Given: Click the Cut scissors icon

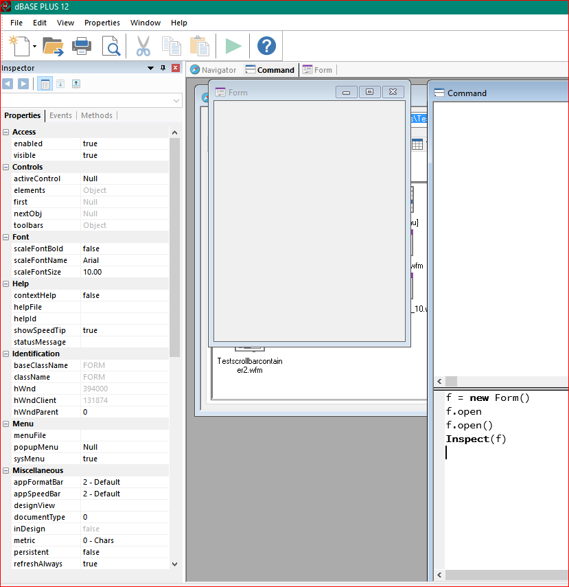Looking at the screenshot, I should coord(143,46).
